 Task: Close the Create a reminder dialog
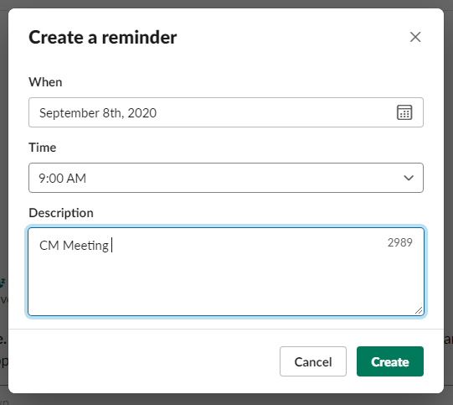[415, 37]
